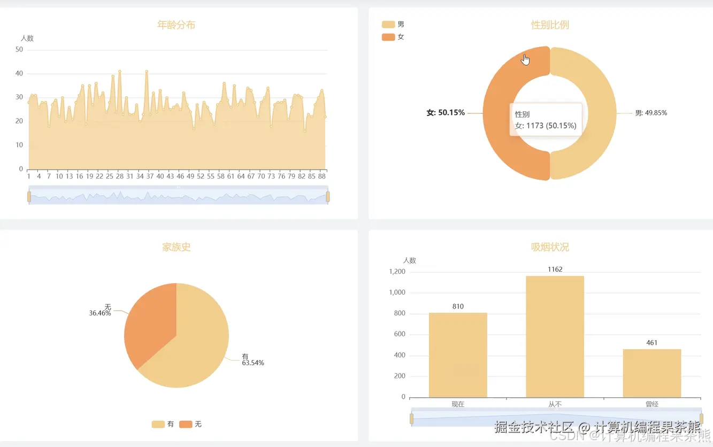Click the 家族史 chart title
Screen dimensions: 713x447
[177, 247]
